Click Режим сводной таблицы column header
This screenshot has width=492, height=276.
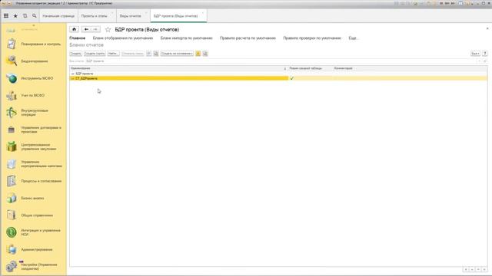click(x=310, y=68)
